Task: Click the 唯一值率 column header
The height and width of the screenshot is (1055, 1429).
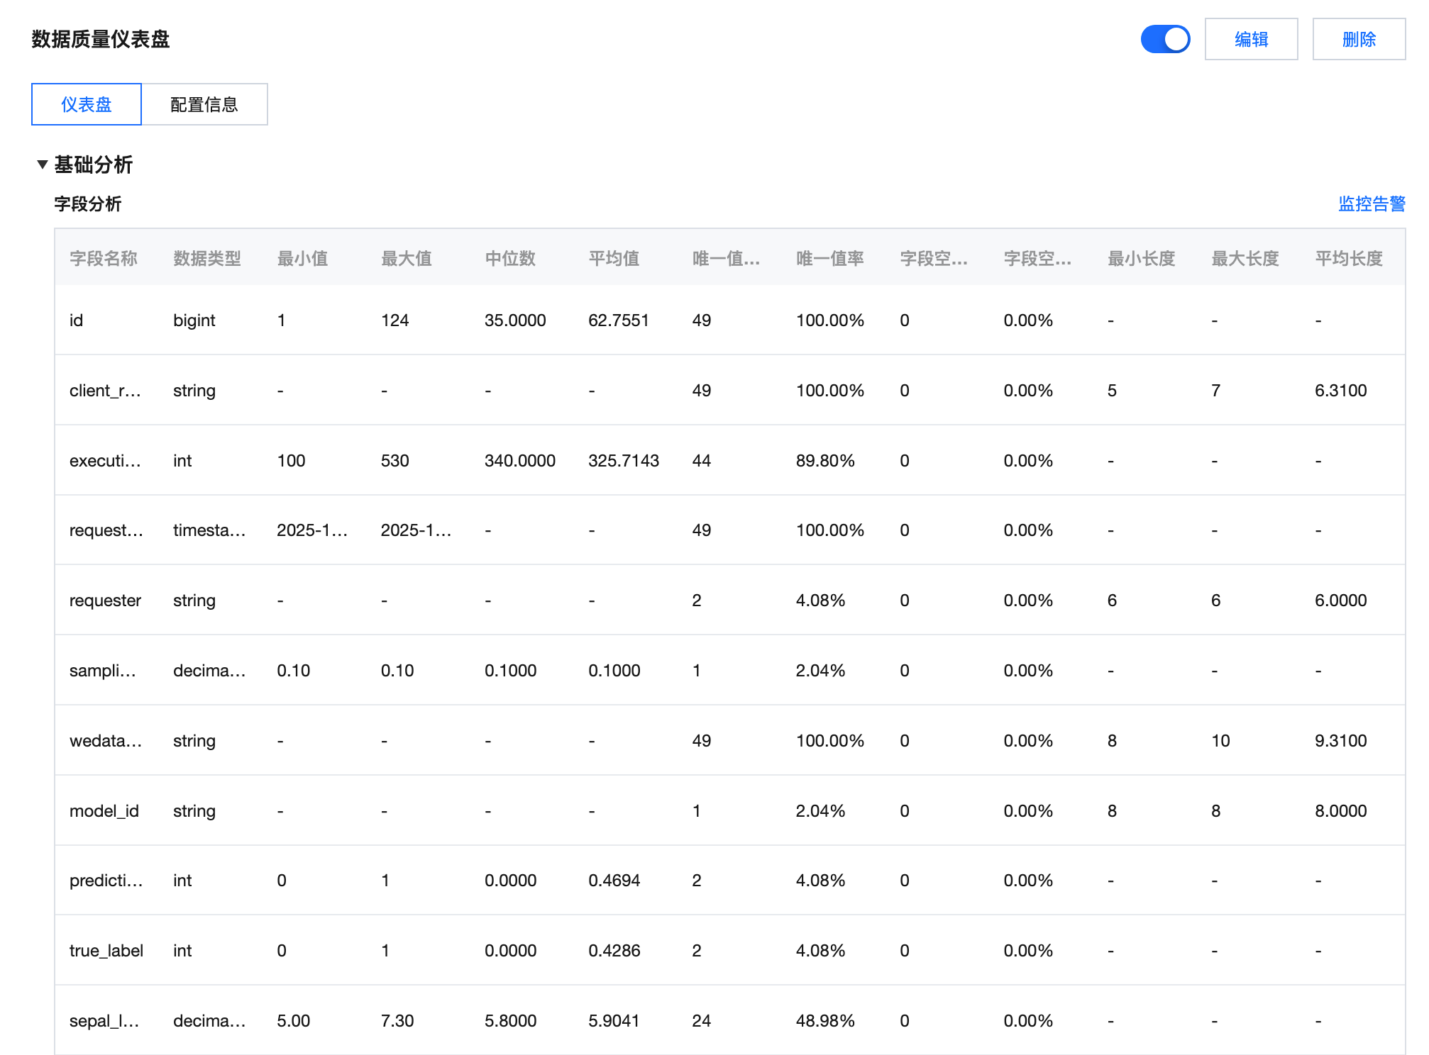Action: point(829,259)
